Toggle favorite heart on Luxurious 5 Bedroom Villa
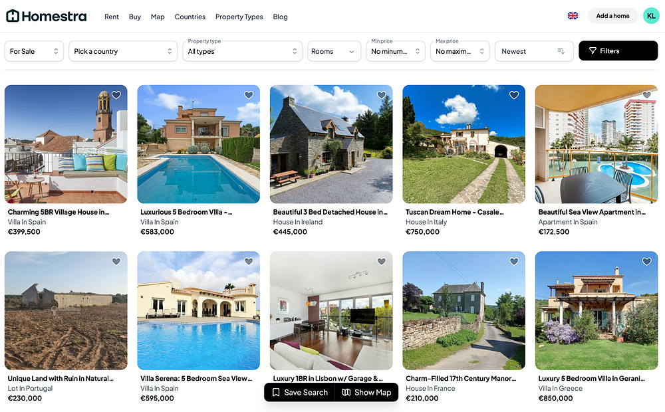The width and height of the screenshot is (665, 412). coord(249,95)
